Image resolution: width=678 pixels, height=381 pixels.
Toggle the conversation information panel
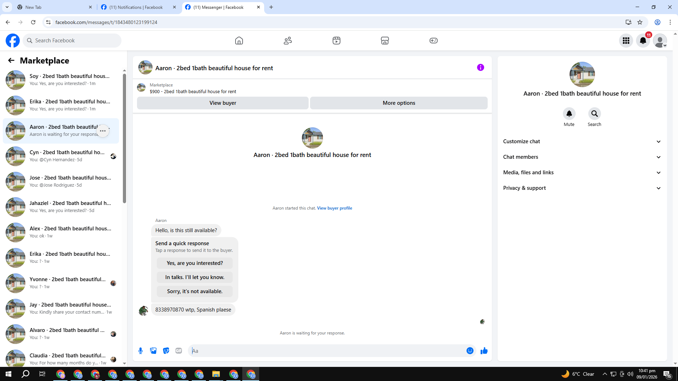pyautogui.click(x=480, y=67)
